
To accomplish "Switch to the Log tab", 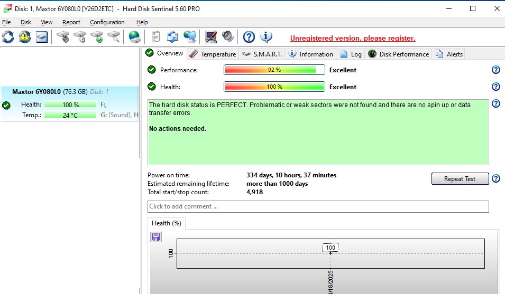I will (351, 54).
